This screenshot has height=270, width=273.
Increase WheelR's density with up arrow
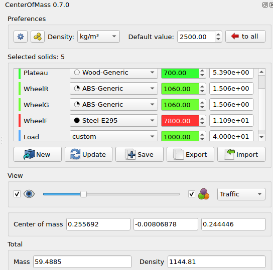pyautogui.click(x=202, y=86)
